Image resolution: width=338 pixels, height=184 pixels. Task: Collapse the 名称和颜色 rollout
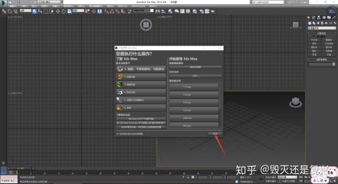click(x=322, y=60)
